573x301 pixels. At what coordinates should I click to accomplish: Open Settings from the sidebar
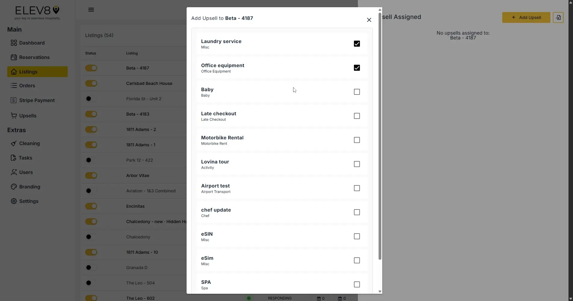(29, 201)
